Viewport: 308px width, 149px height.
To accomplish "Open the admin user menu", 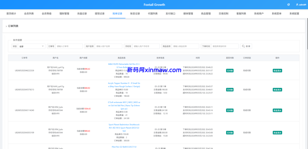I will tap(301, 5).
